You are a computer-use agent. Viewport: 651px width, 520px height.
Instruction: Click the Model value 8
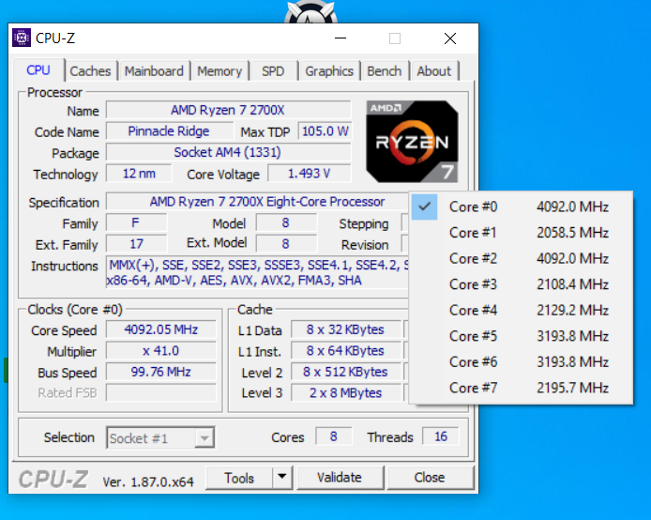click(x=286, y=222)
